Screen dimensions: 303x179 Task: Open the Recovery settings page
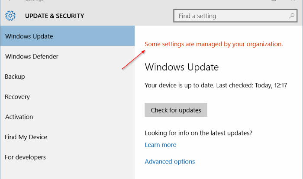pyautogui.click(x=68, y=97)
